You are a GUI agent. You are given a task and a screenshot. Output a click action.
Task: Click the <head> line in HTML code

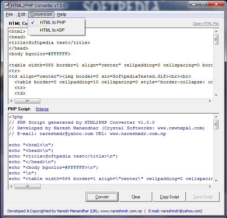(x=17, y=37)
